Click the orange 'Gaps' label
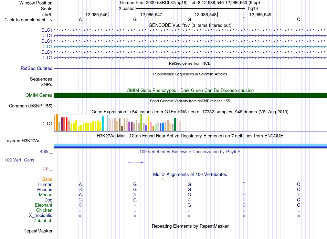The image size is (327, 239). [47, 179]
